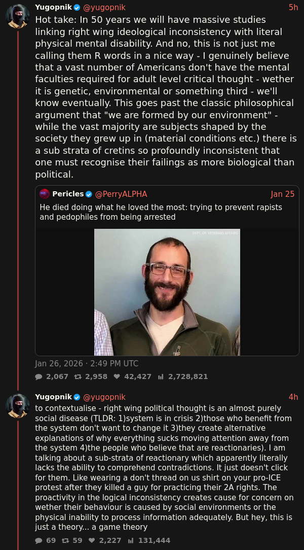
Task: Click the views icon showing 2,728,821
Action: [x=161, y=376]
